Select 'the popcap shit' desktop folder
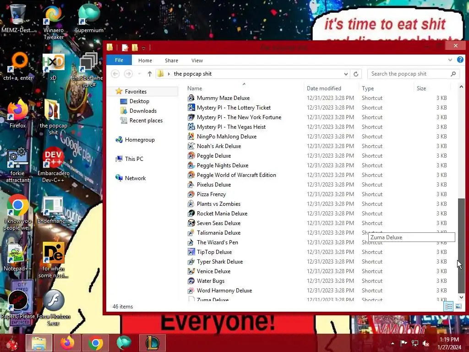The width and height of the screenshot is (469, 352). click(53, 117)
